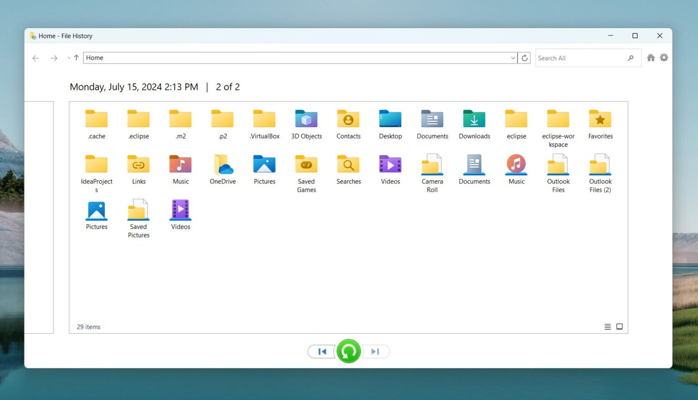Go to the previous version of Home
This screenshot has height=400, width=698.
pos(322,351)
